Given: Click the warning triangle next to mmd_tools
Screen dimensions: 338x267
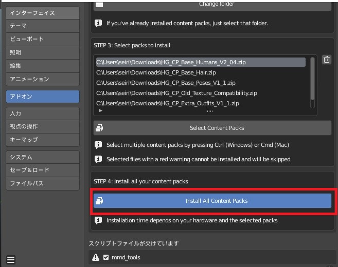Looking at the screenshot, I should (96, 257).
